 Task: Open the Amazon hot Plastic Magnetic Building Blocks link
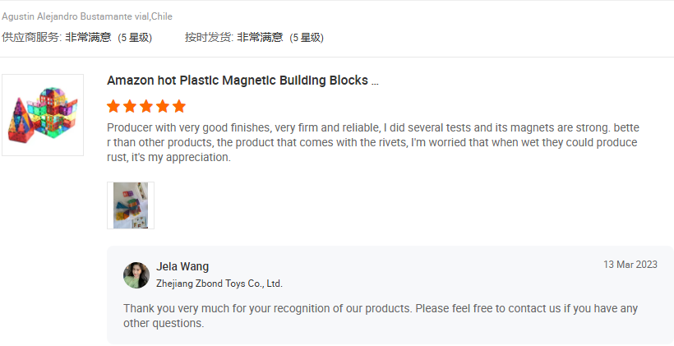[238, 81]
